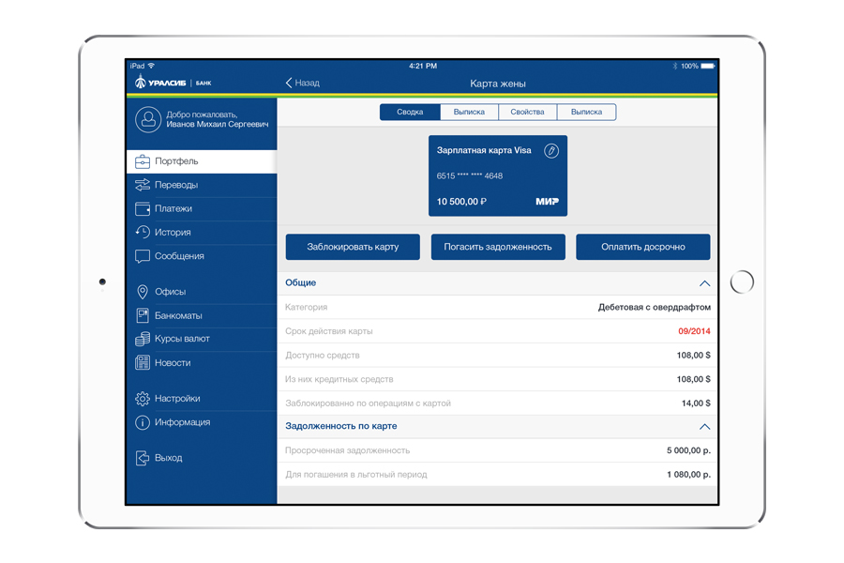The width and height of the screenshot is (844, 563).
Task: Click the Портфель briefcase icon
Action: pos(143,161)
